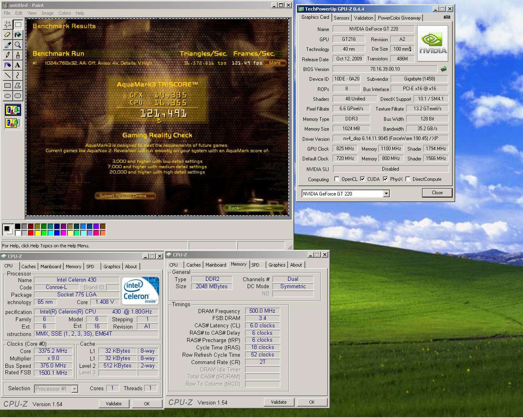Click the Intel Celeron logo in CPU-Z
Viewport: 523px width, 418px height.
click(x=140, y=291)
